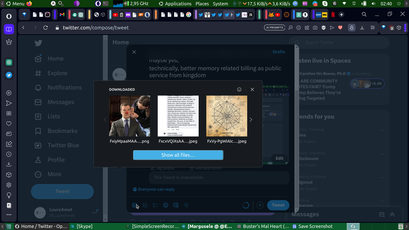Open the ad blocker shield icon
Viewport: 409px width, 230px height.
(324, 28)
